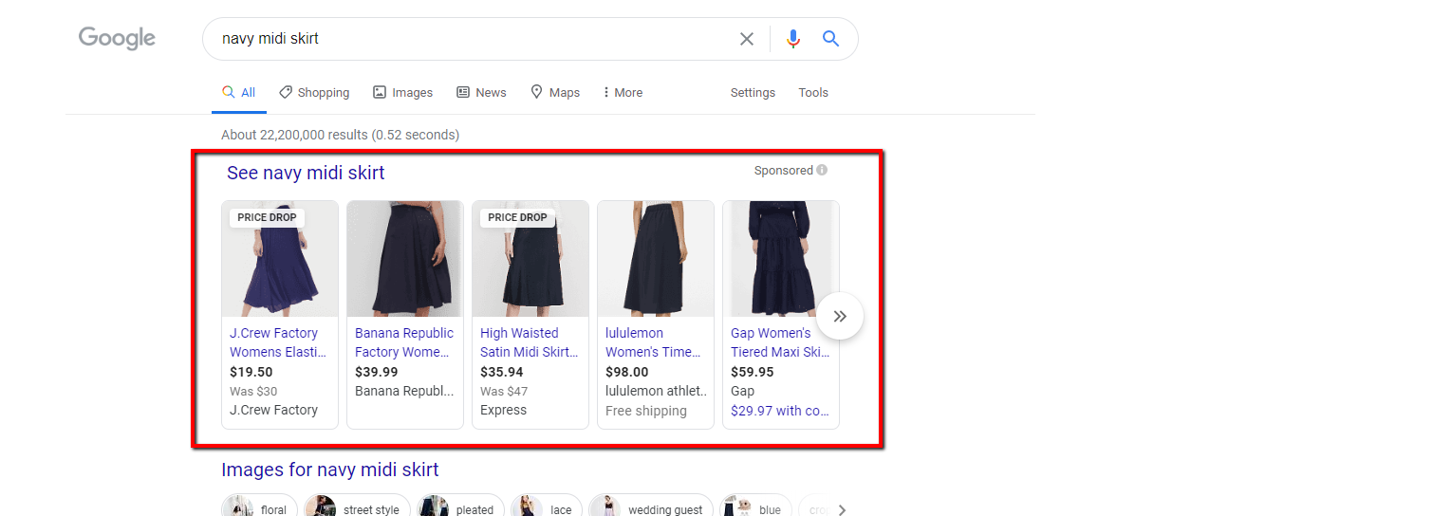The image size is (1433, 516).
Task: Open High Waisted Satin Midi Skirt link
Action: [x=529, y=342]
